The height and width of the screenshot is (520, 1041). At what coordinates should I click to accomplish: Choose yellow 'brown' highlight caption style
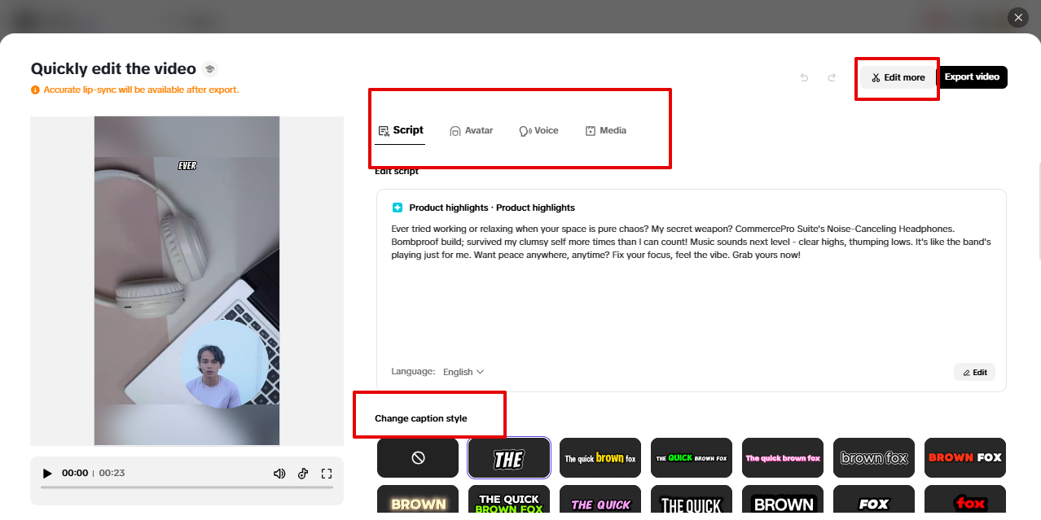(600, 458)
